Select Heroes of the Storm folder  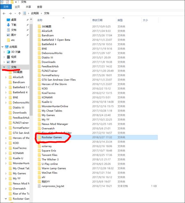(x=54, y=84)
